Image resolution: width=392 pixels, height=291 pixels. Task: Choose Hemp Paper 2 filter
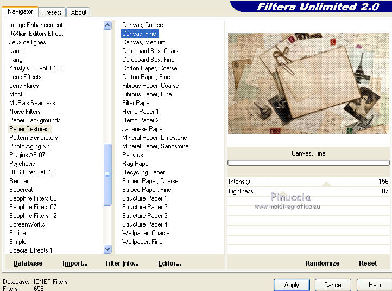[141, 120]
